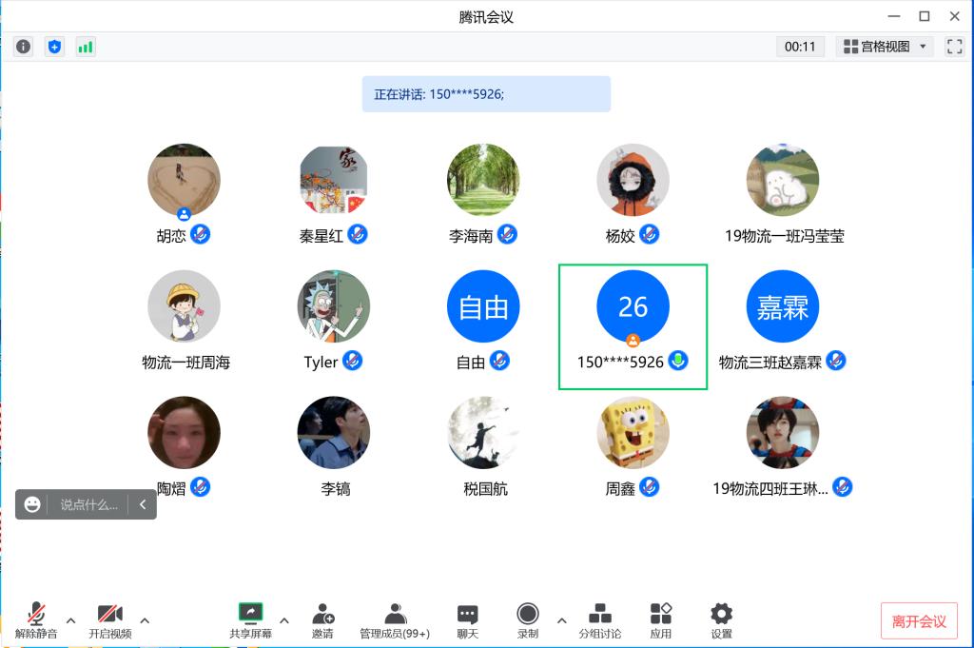This screenshot has height=648, width=974.
Task: Click the 00:11 meeting duration display
Action: point(800,46)
